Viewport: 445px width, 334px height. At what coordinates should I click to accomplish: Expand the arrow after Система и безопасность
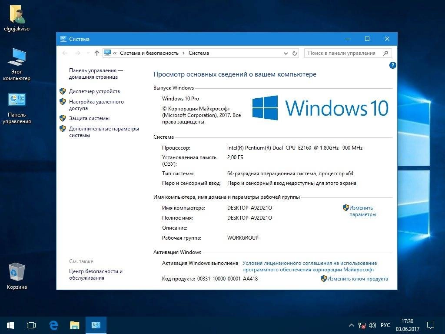coord(184,53)
